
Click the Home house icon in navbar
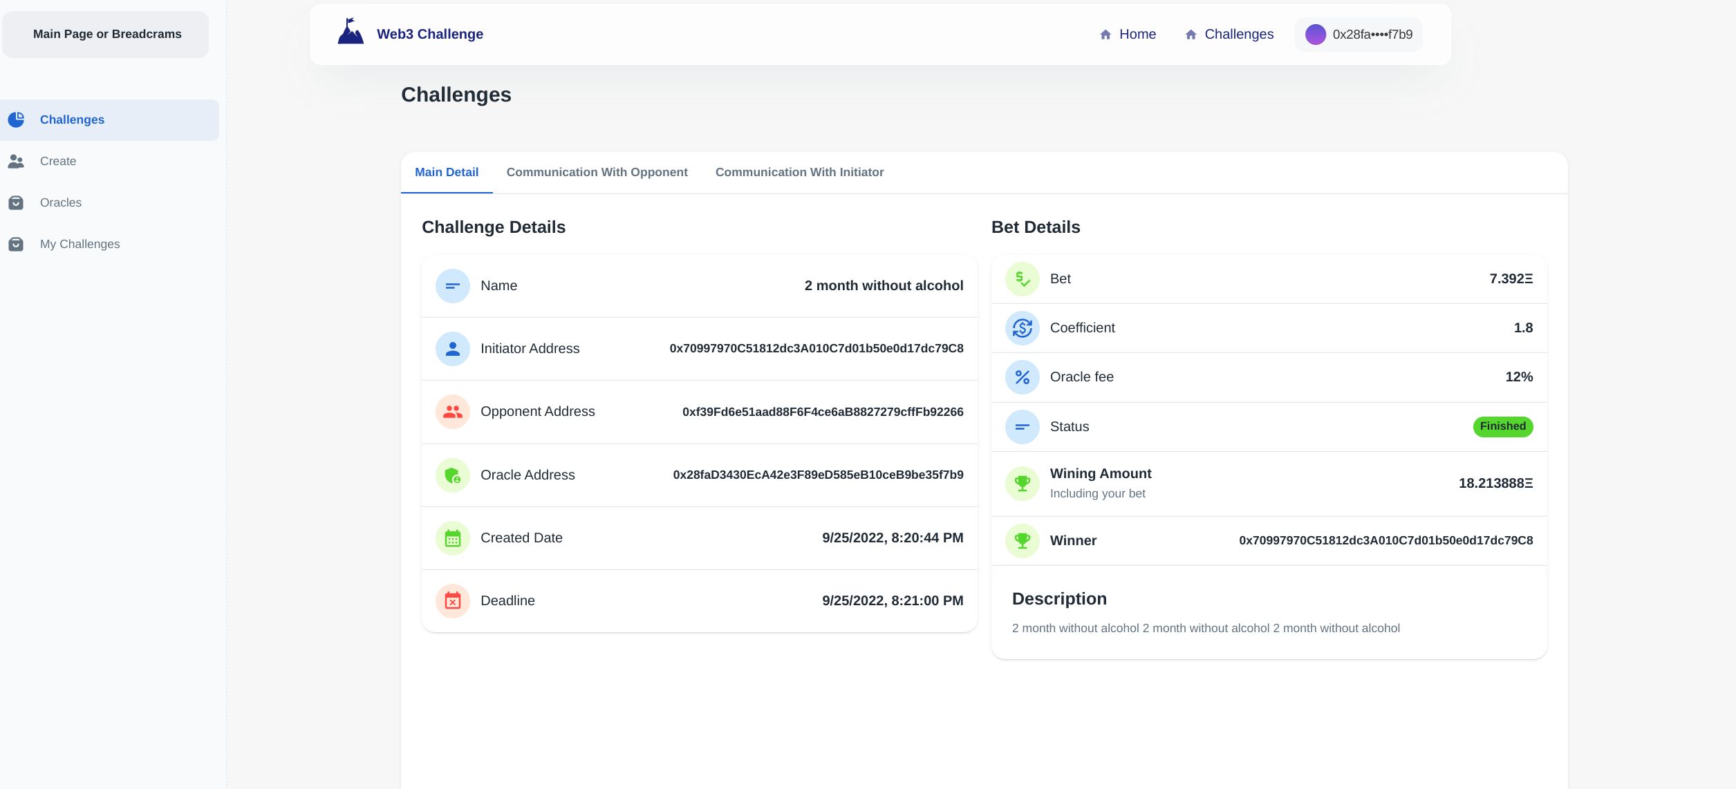pos(1105,35)
